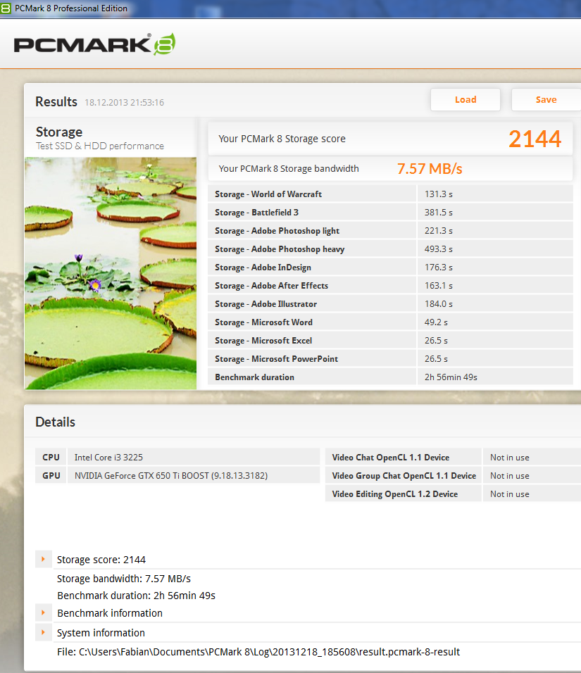Viewport: 581px width, 673px height.
Task: Save the current benchmark result
Action: 546,99
